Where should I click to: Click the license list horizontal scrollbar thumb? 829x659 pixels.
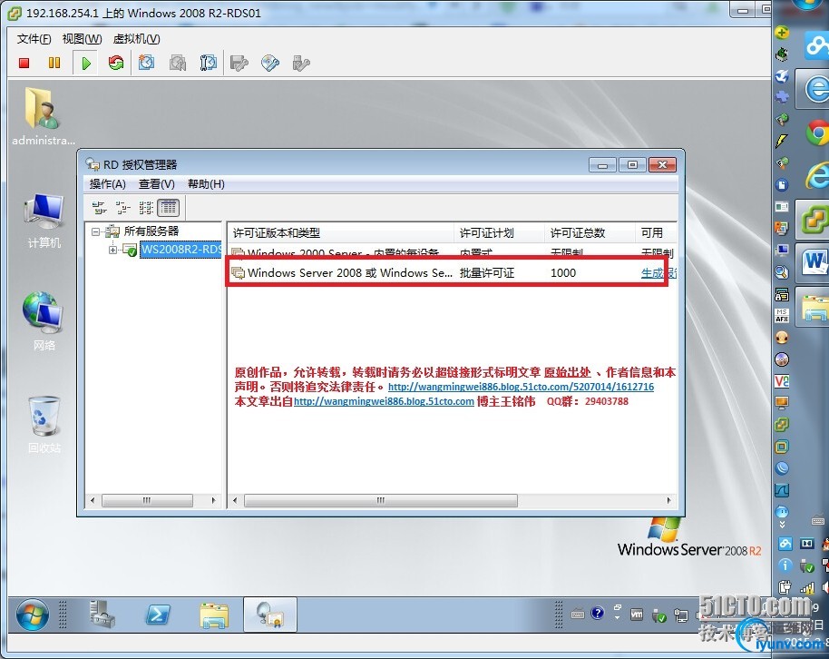pos(381,500)
